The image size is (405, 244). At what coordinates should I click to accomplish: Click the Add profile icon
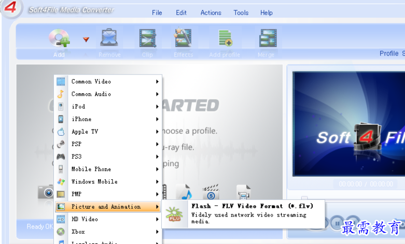tap(225, 38)
